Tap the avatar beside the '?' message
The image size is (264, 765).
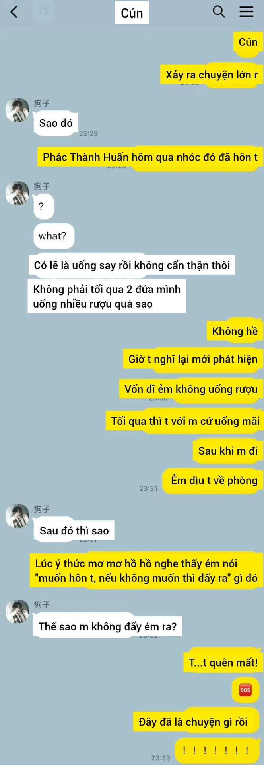coord(17,193)
